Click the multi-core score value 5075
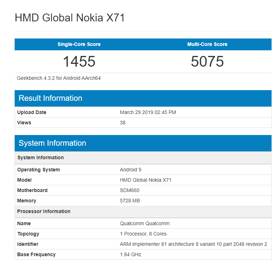The image size is (278, 264). coord(207,61)
